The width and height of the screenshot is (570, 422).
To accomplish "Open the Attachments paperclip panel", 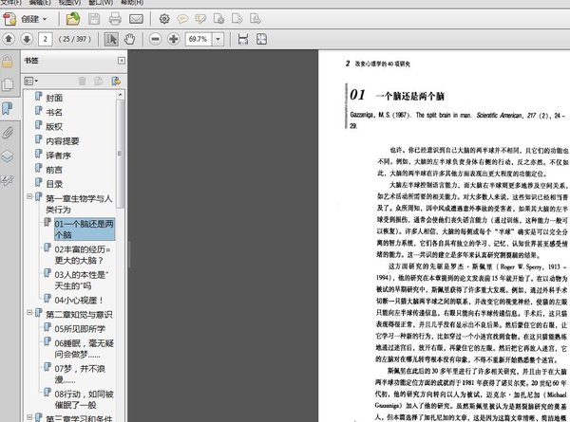I will (8, 131).
